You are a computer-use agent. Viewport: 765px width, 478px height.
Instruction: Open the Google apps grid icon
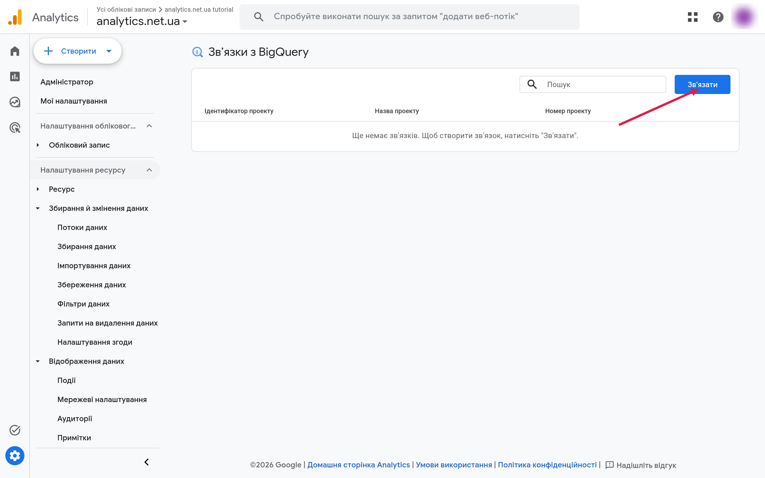692,17
